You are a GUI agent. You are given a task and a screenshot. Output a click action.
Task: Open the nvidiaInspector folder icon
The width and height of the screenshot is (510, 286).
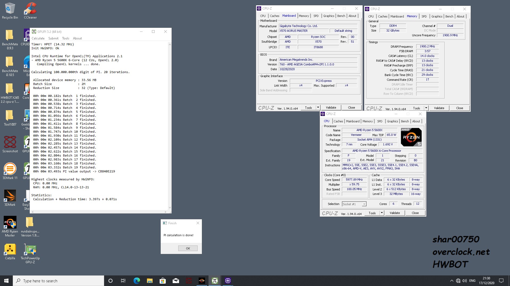[30, 226]
